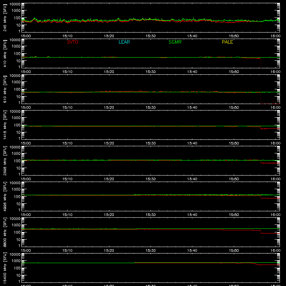Click 15:50 tick label under 4995 MHz panel

[234, 215]
